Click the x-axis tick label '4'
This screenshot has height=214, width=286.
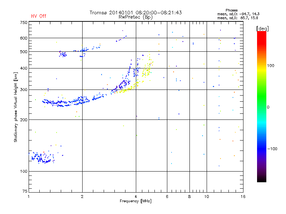[136, 197]
